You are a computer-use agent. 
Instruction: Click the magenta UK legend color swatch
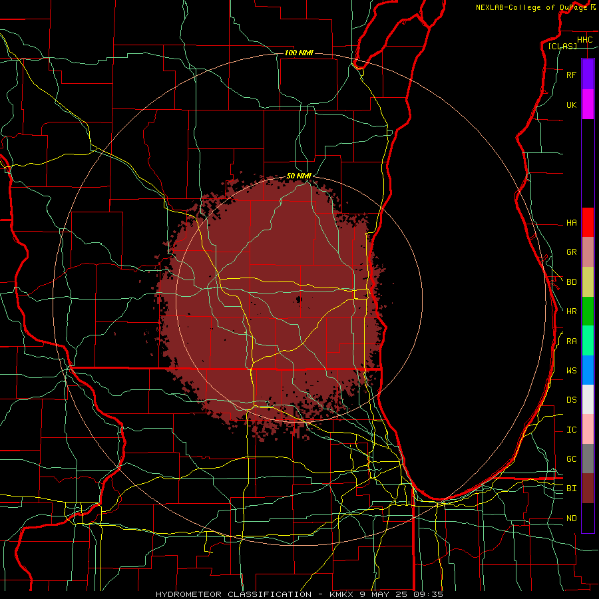pyautogui.click(x=588, y=104)
